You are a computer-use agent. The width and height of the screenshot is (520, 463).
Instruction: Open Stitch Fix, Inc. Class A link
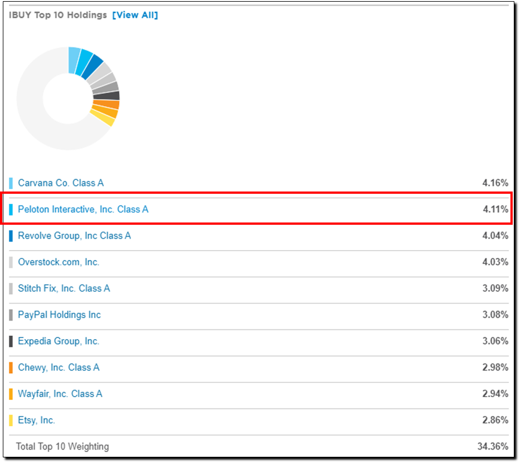64,288
